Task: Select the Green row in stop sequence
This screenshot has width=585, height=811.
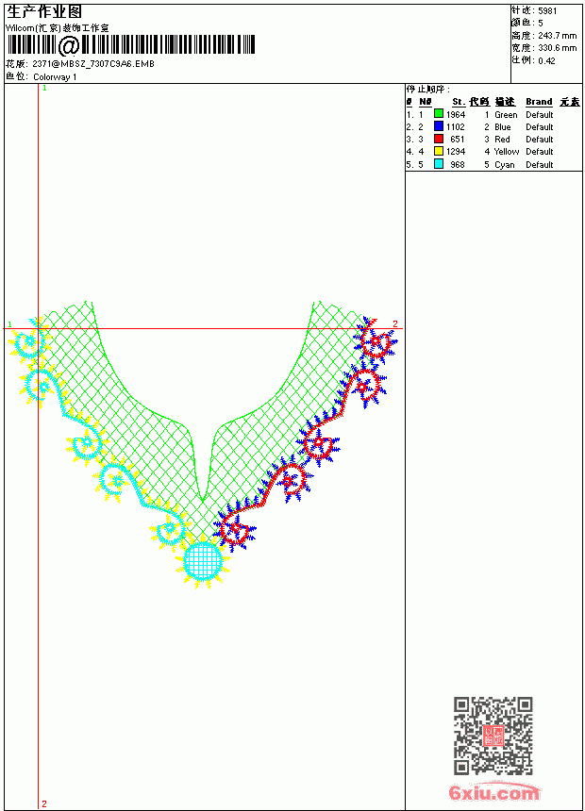Action: [493, 115]
